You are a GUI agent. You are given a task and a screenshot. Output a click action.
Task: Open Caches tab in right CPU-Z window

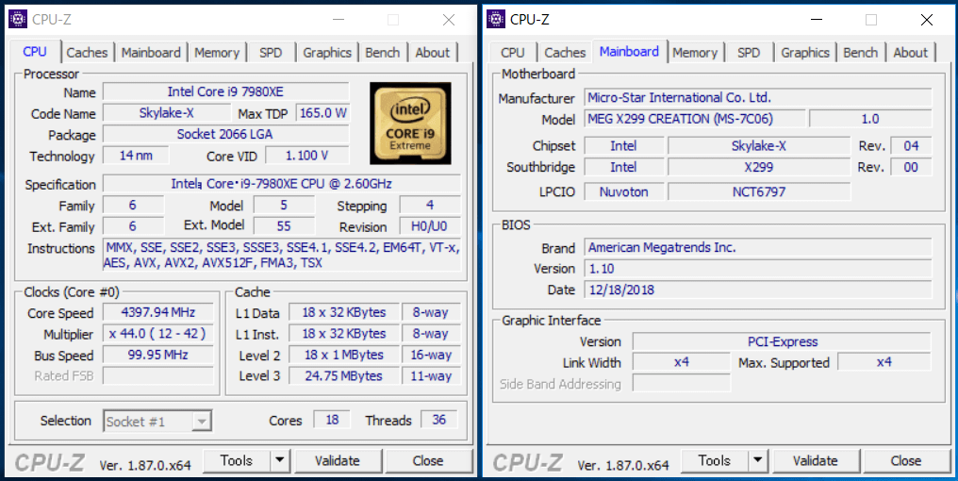(x=565, y=53)
